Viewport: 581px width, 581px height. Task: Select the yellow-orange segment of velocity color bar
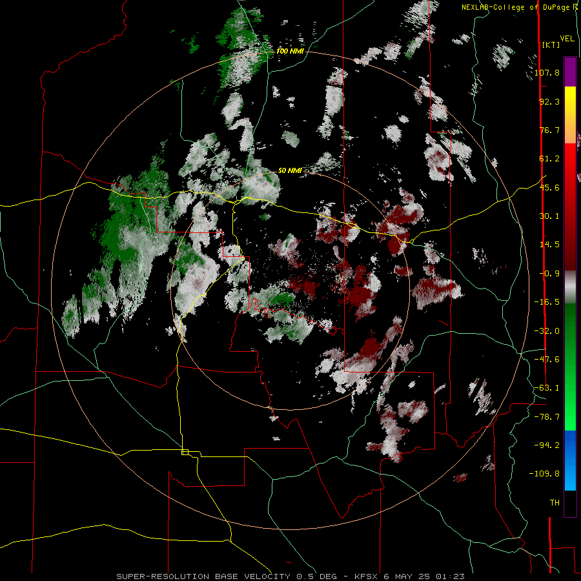570,115
